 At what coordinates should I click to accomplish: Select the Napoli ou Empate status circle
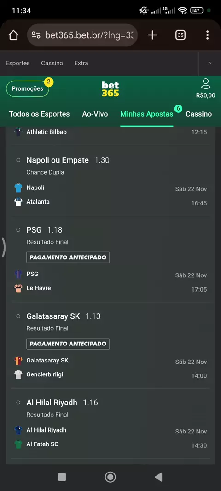[x=18, y=160]
